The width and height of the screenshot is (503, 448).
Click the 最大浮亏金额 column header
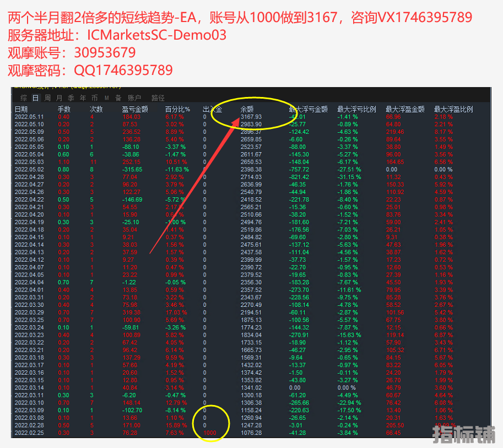point(308,109)
